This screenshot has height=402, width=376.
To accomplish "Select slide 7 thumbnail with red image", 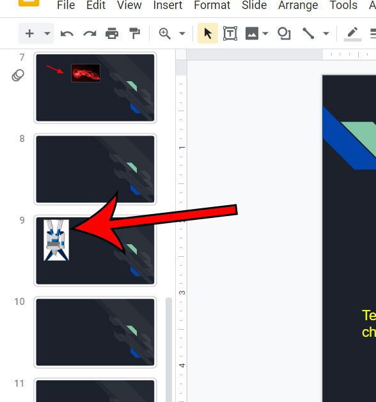I will pyautogui.click(x=95, y=88).
